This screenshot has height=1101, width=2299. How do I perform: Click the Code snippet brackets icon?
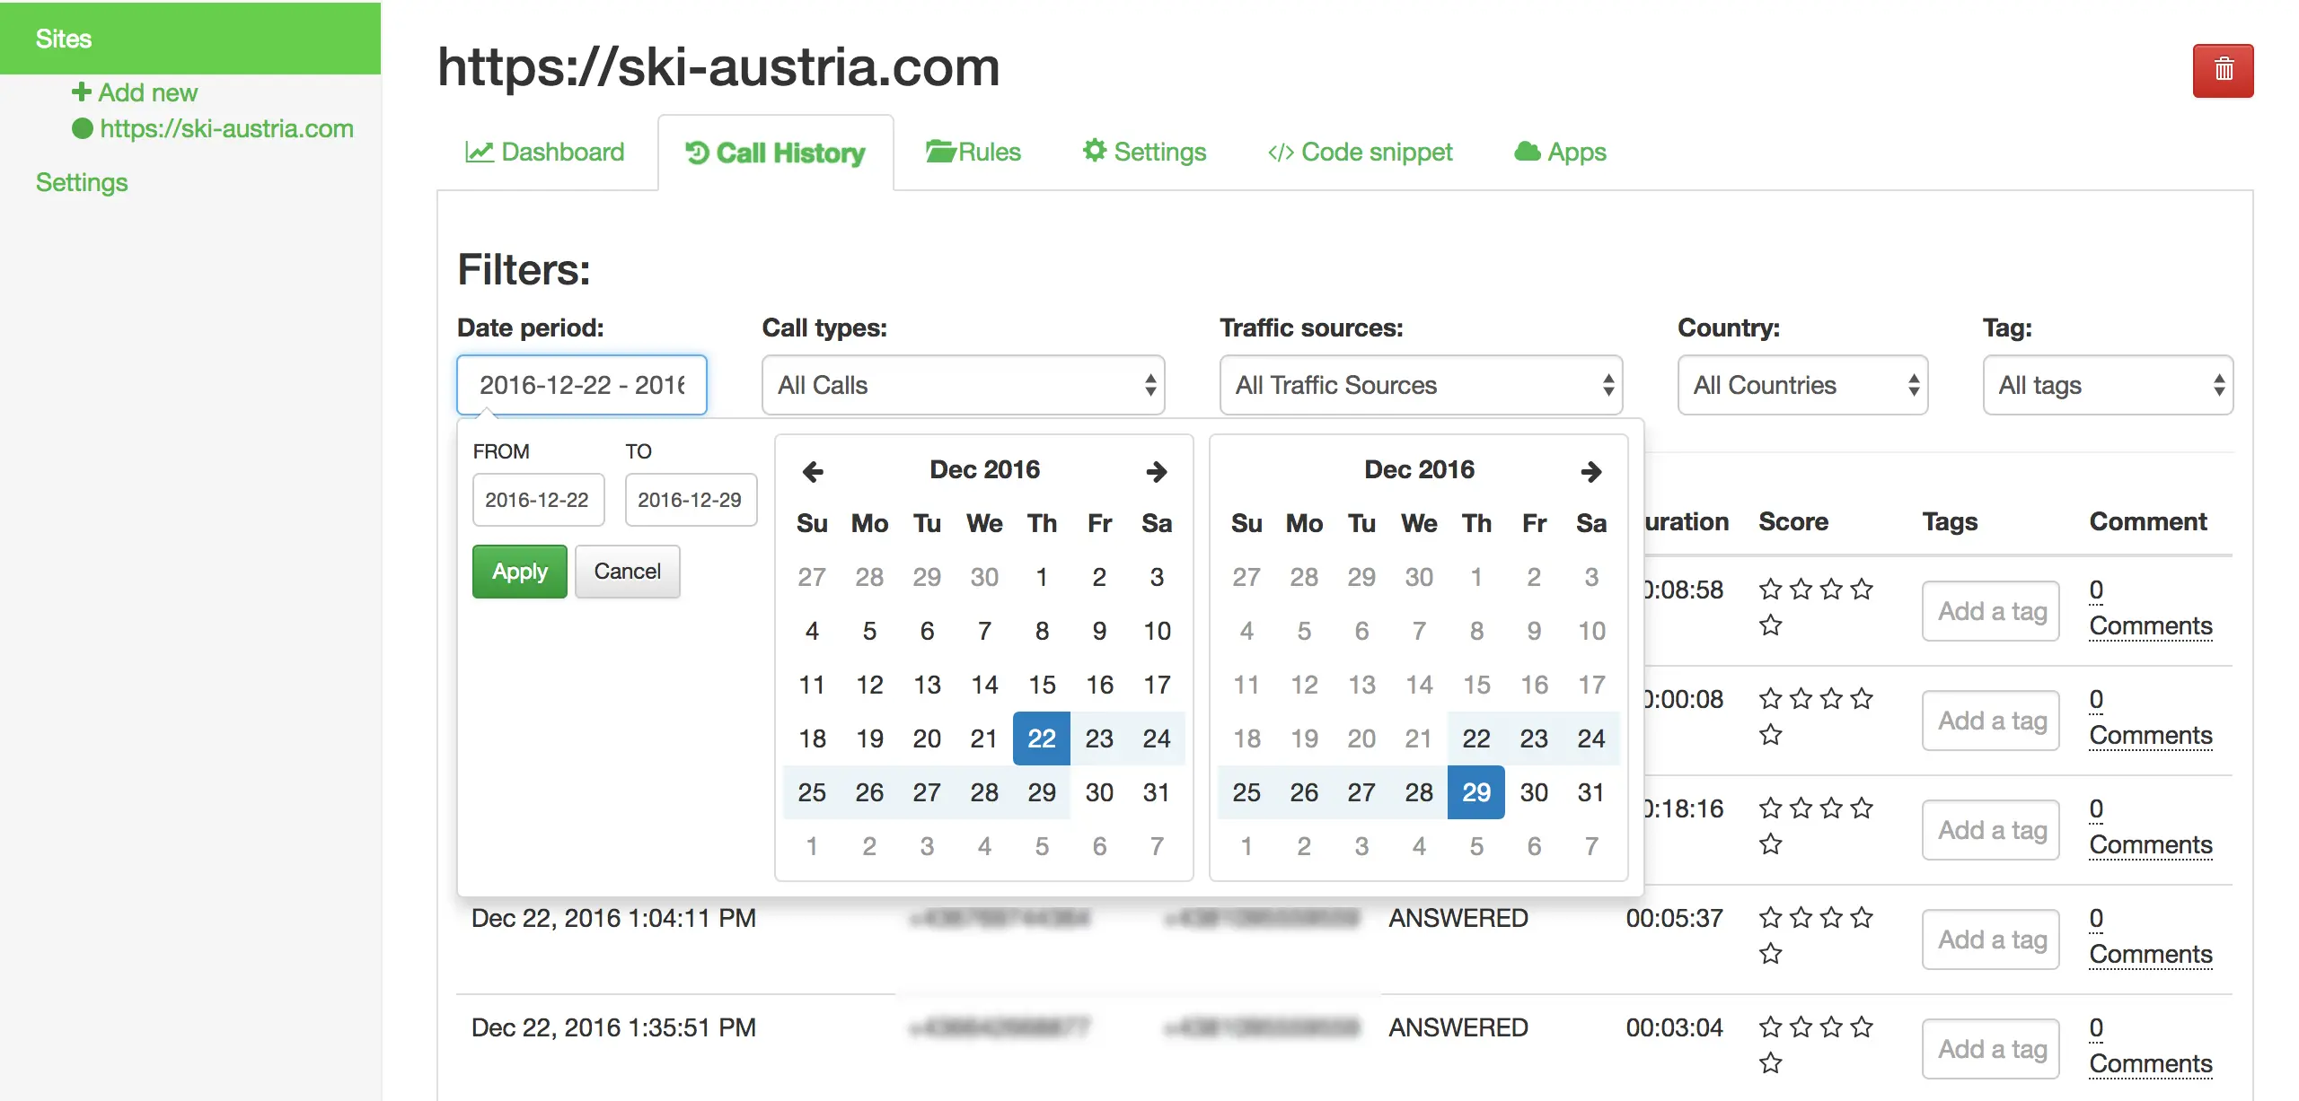1281,153
